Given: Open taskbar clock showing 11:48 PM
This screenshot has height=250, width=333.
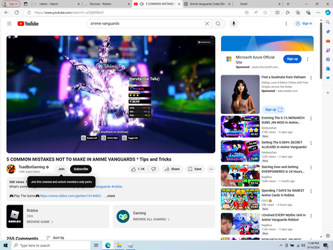Looking at the screenshot, I should pyautogui.click(x=313, y=245).
